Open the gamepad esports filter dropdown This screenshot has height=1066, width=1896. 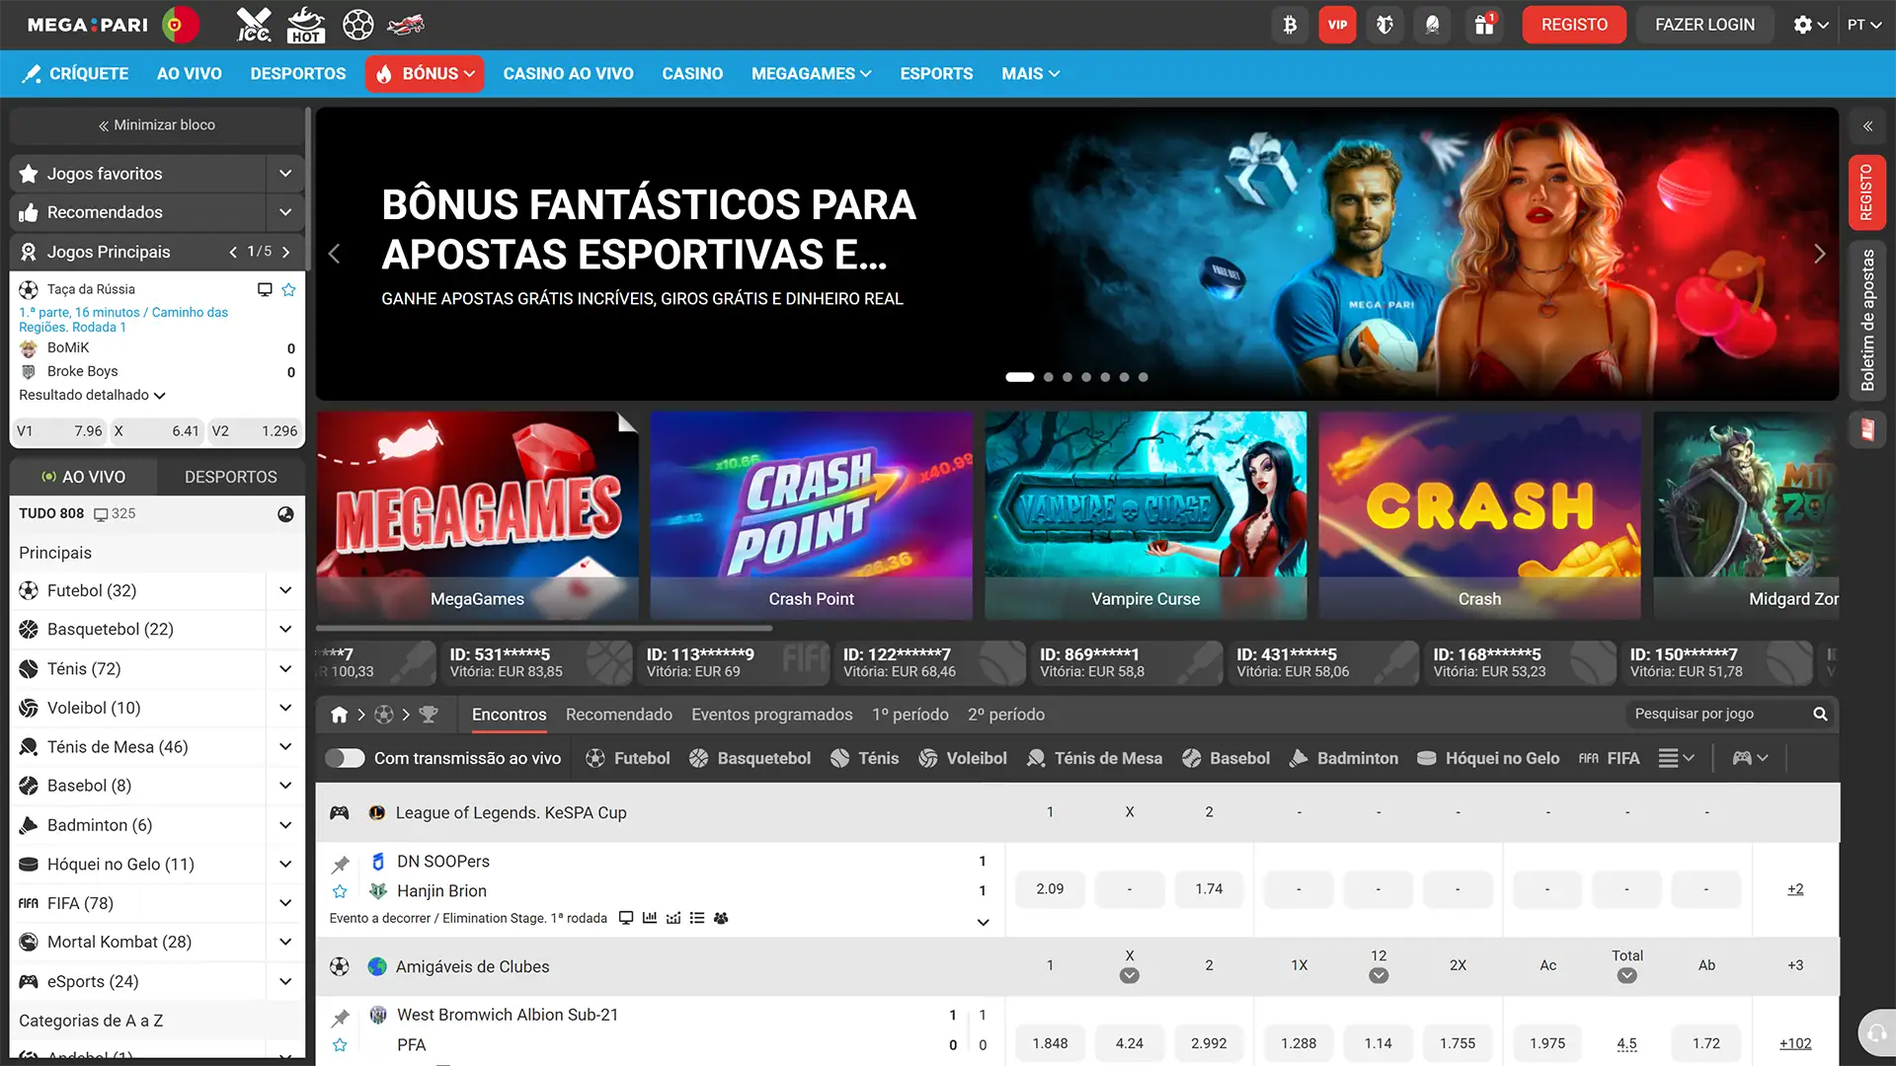(x=1750, y=759)
